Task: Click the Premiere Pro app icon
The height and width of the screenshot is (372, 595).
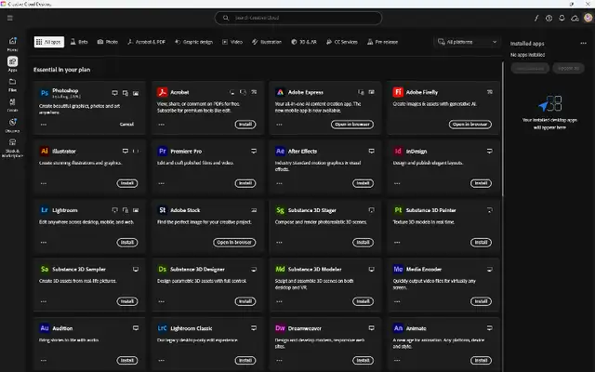Action: click(x=163, y=151)
